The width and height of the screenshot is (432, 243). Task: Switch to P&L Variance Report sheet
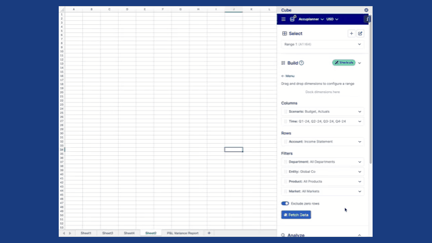click(x=182, y=233)
